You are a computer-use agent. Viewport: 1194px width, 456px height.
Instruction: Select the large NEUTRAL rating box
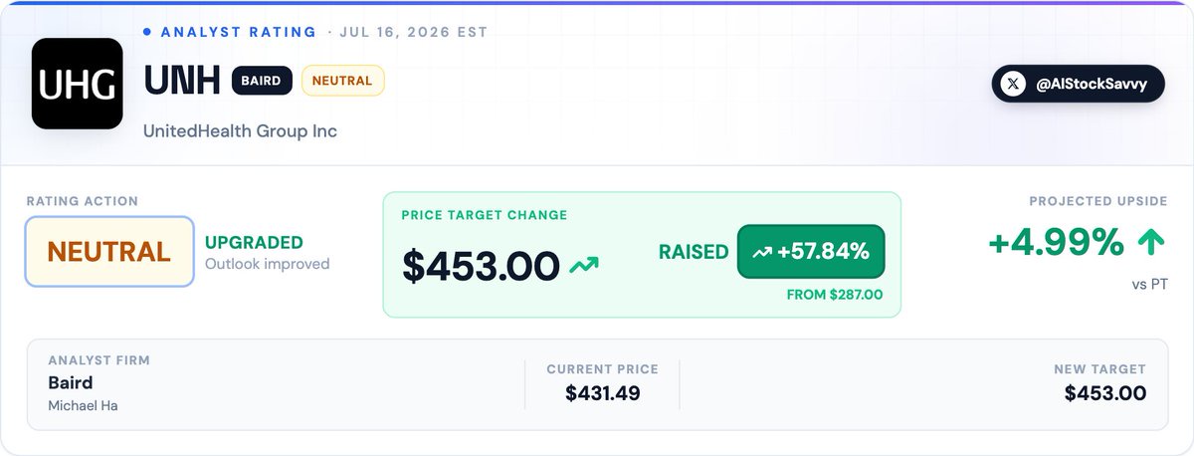pos(109,252)
